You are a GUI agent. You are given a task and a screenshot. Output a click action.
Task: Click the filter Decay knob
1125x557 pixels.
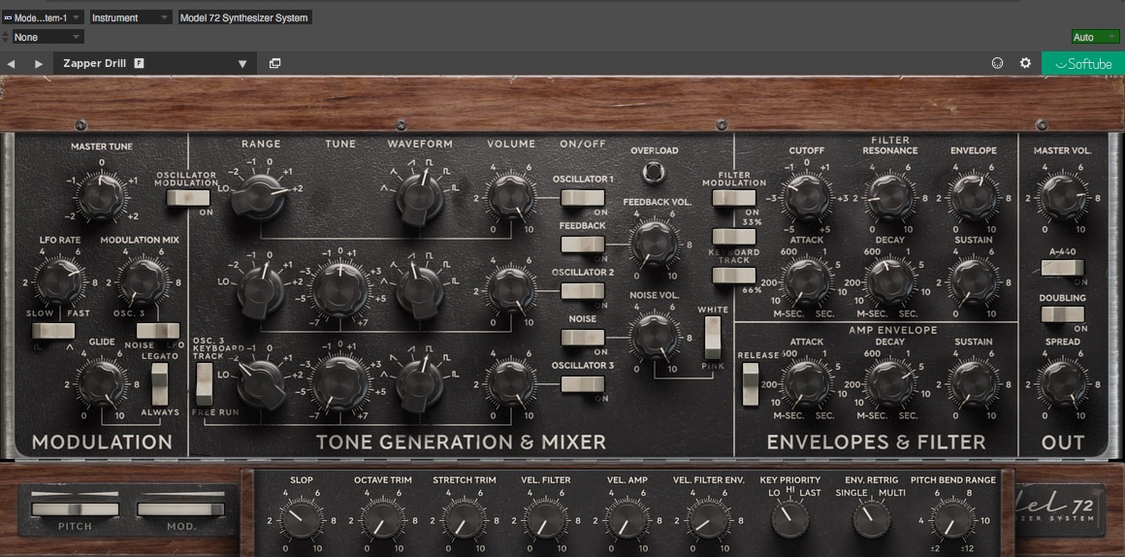889,282
